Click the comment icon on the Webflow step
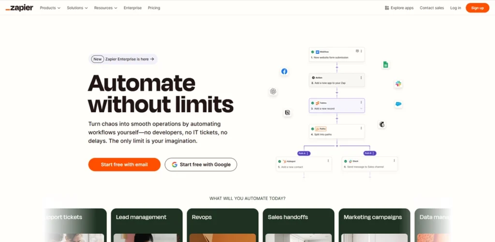Image resolution: width=495 pixels, height=242 pixels. [x=357, y=51]
